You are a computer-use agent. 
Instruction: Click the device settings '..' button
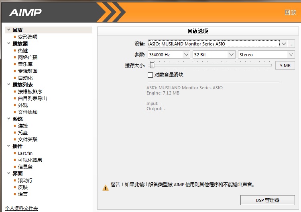pos(291,44)
